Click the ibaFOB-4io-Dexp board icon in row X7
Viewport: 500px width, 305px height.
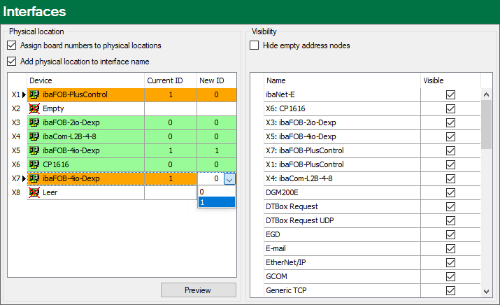[34, 178]
